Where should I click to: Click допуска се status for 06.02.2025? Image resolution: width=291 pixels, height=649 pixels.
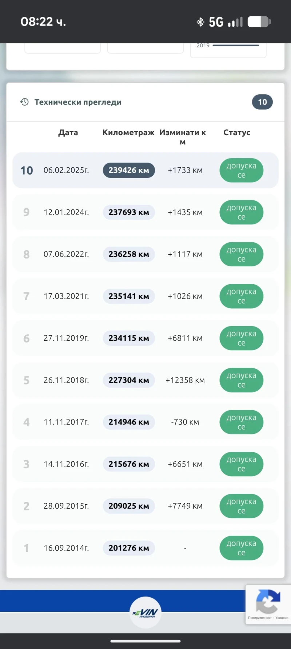(241, 170)
